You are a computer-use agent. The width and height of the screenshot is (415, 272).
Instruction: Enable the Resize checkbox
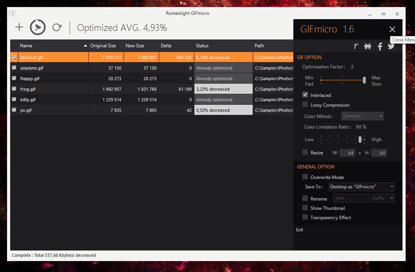coord(305,152)
